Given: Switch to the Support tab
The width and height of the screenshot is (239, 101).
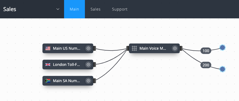Looking at the screenshot, I should pos(120,9).
